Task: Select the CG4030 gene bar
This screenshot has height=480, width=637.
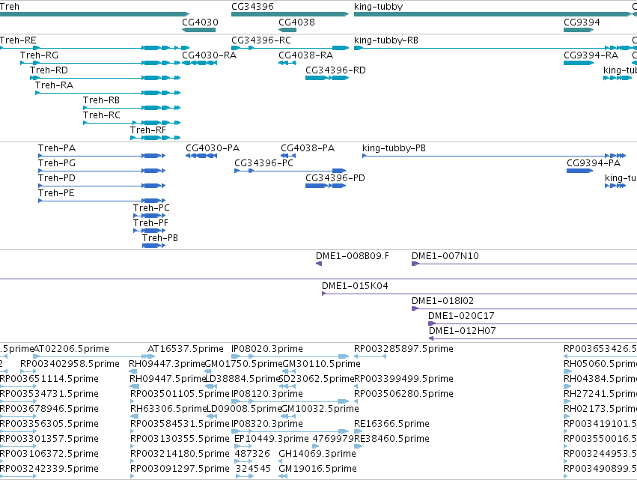Action: tap(198, 30)
